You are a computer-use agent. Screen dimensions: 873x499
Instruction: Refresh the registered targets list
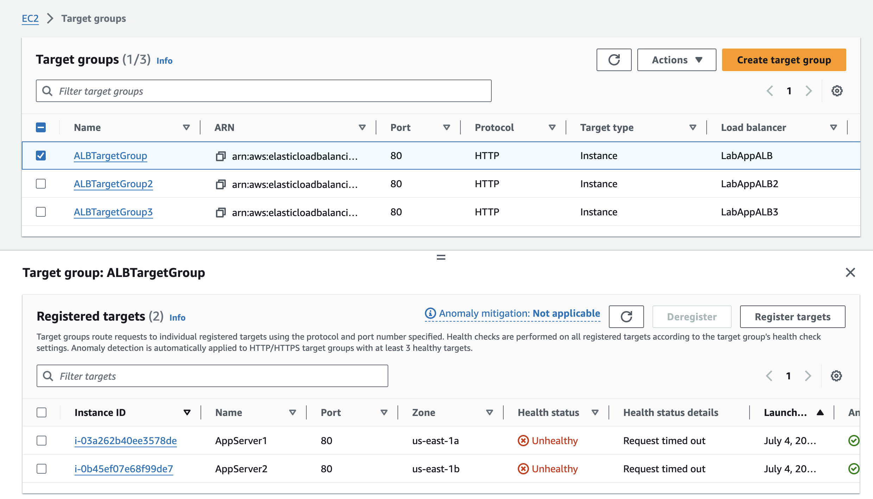(626, 317)
